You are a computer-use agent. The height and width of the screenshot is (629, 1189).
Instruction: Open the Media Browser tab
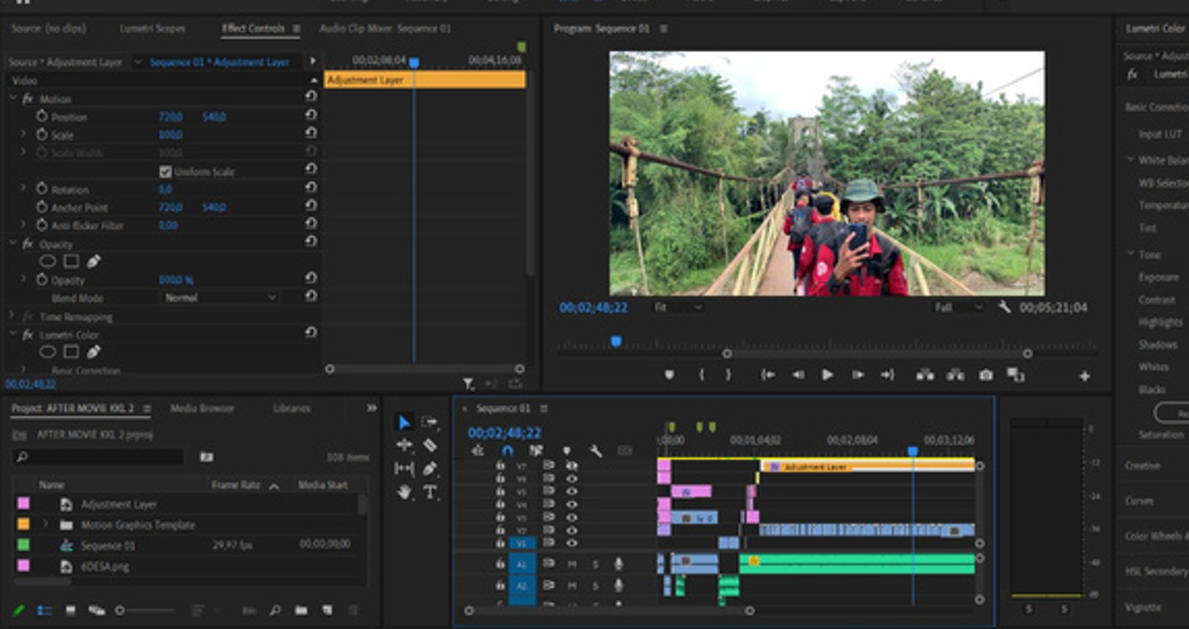click(202, 408)
